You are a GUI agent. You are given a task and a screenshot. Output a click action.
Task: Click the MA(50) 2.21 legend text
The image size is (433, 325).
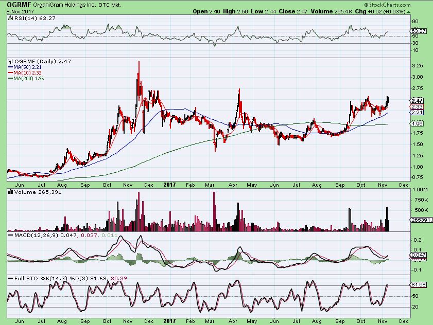tap(28, 67)
